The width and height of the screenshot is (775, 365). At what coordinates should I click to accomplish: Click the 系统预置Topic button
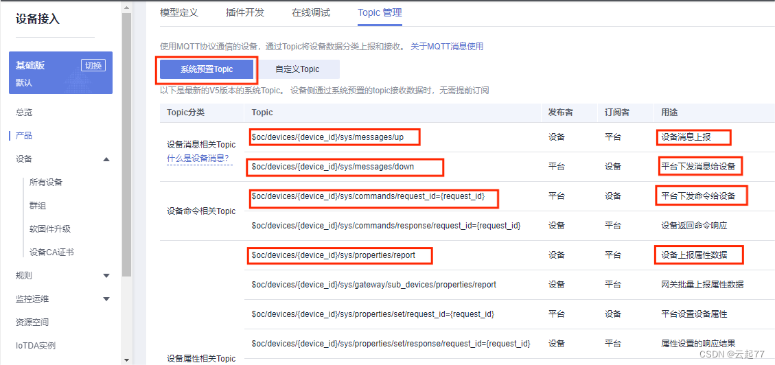(x=206, y=70)
